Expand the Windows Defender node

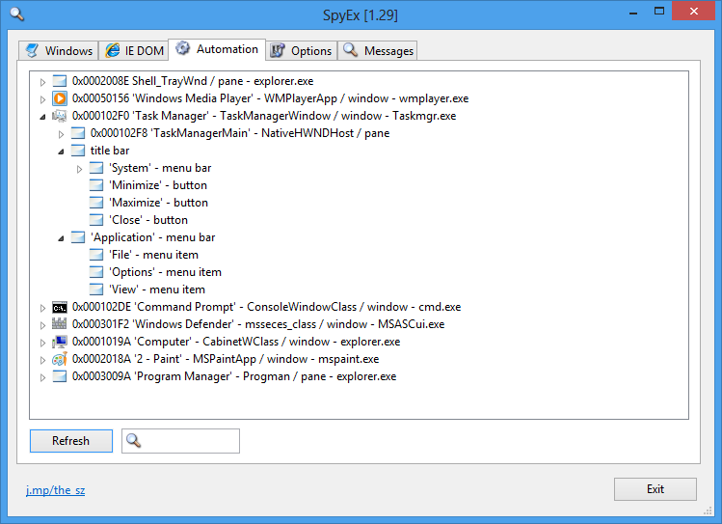pyautogui.click(x=42, y=325)
